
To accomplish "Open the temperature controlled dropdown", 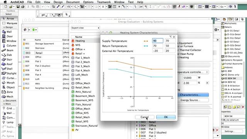I will point(193,72).
